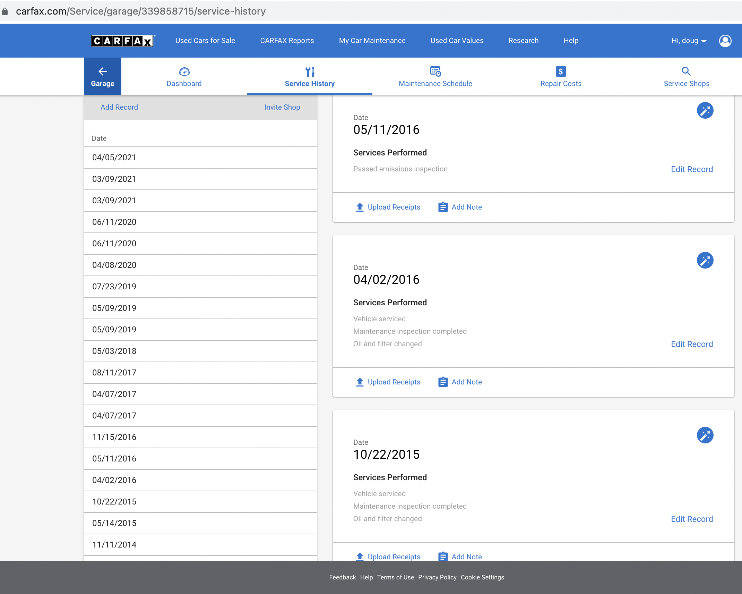Click the Cookie Settings footer link
The height and width of the screenshot is (594, 742).
click(x=483, y=577)
